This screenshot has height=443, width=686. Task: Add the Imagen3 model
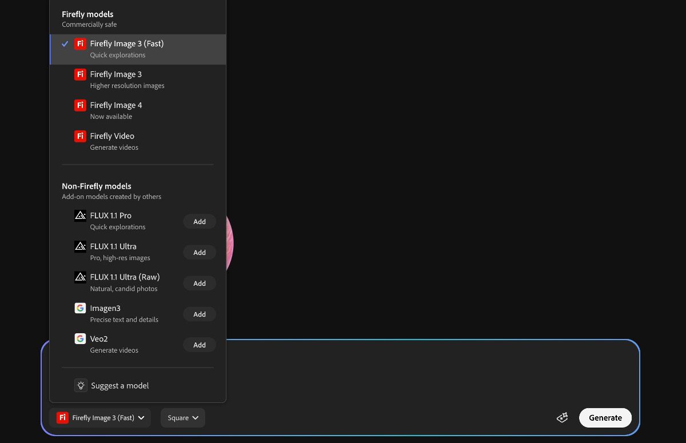200,314
